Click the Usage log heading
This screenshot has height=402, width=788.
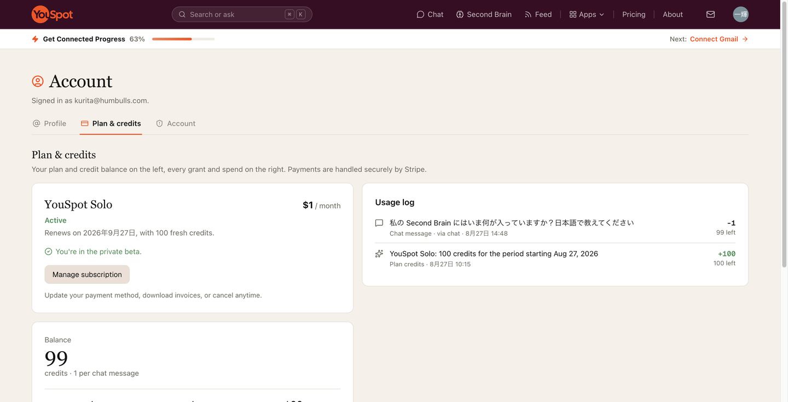coord(395,202)
